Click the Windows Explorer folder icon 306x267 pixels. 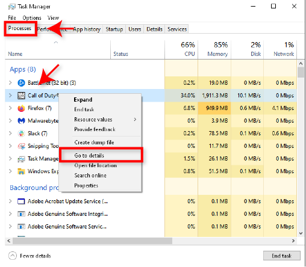21,171
